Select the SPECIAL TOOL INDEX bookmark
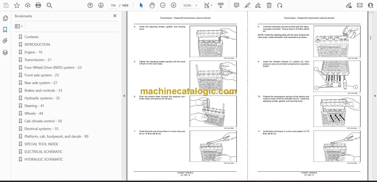The image size is (377, 182). [41, 144]
